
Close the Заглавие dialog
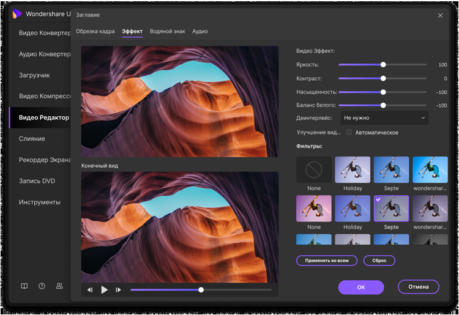440,15
